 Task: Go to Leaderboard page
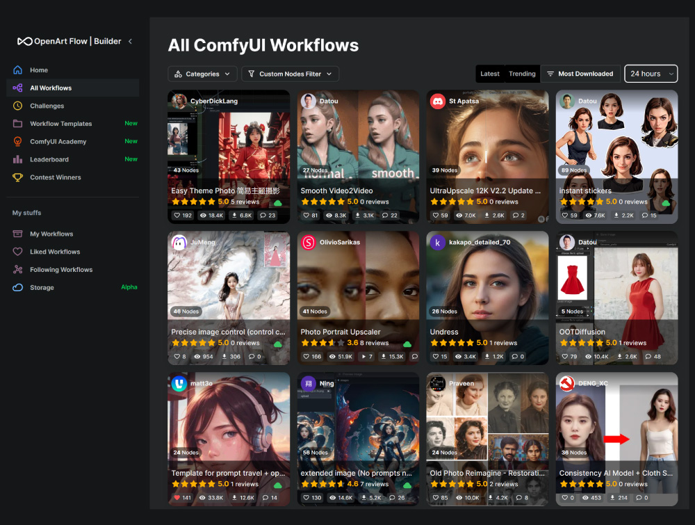49,160
